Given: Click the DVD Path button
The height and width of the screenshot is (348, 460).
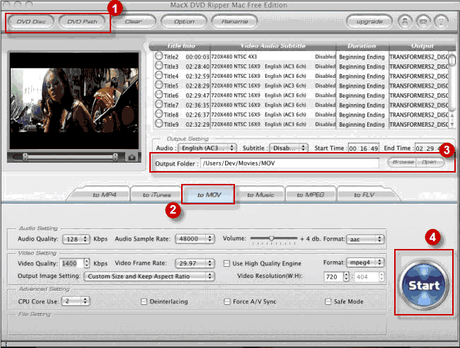Looking at the screenshot, I should coord(82,21).
